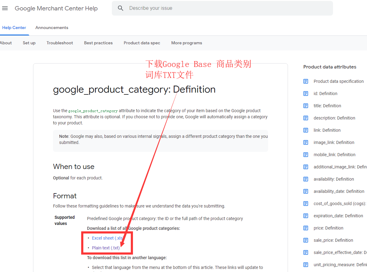
Task: Open the availability_date: Definition article
Action: pos(339,191)
